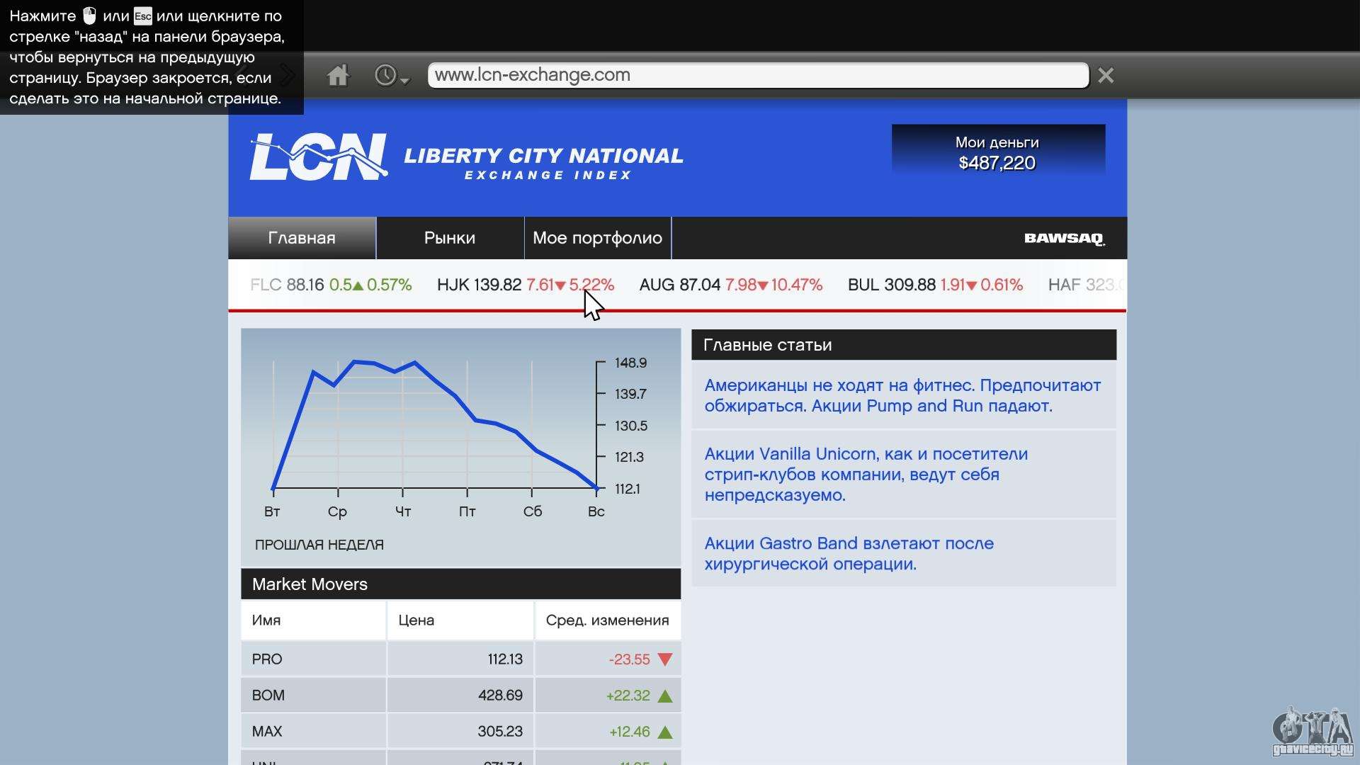Click the Мои деньги $487,220 box
This screenshot has width=1360, height=765.
(x=998, y=151)
